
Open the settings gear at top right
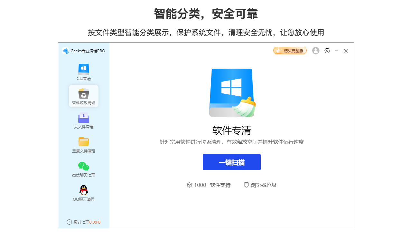[x=327, y=51]
